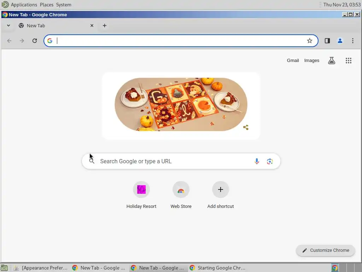Click the Google G icon in address bar
Viewport: 362px width, 272px height.
(x=49, y=41)
